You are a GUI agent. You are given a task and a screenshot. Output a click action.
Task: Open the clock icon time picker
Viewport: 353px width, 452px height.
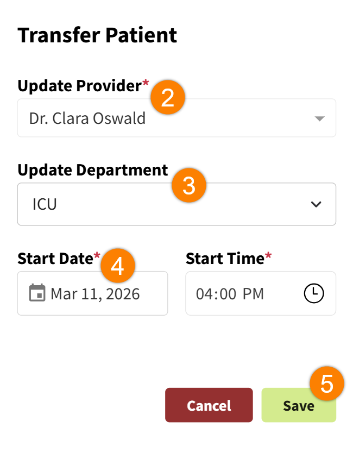coord(313,293)
